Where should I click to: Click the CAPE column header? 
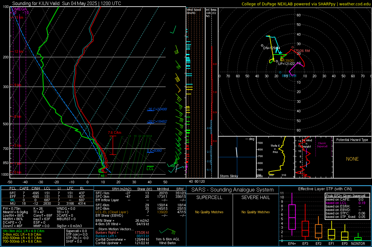24,188
